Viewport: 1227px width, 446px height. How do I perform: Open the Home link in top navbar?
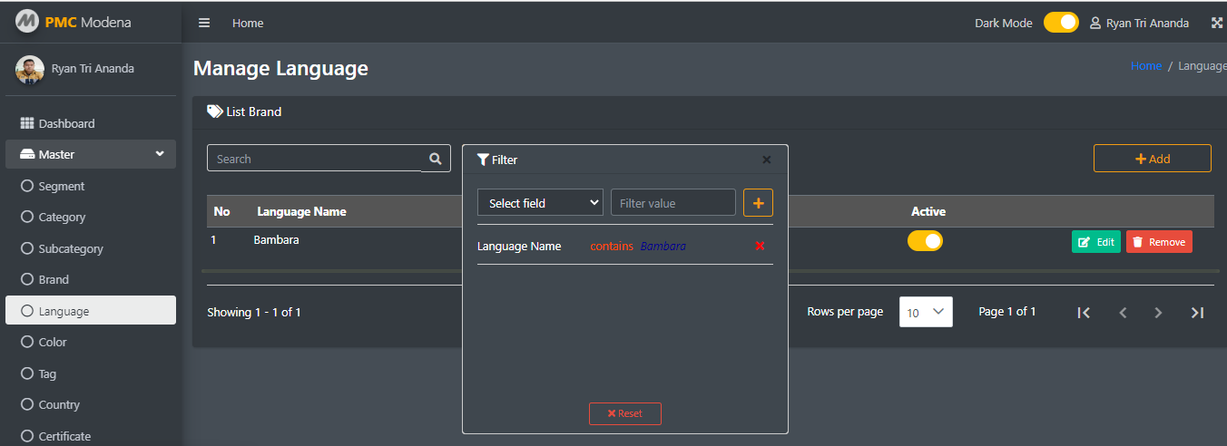coord(248,23)
